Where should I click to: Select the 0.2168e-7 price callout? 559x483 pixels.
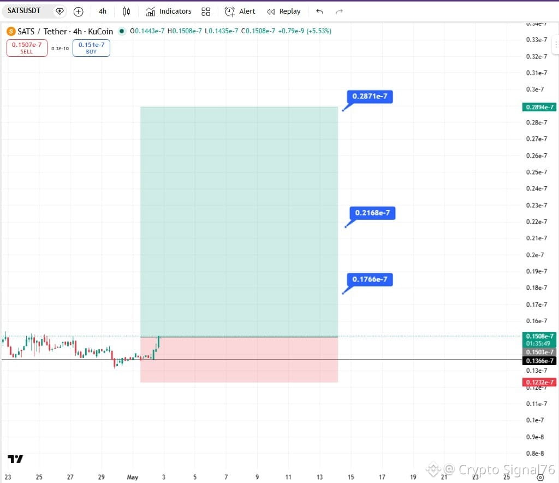372,213
